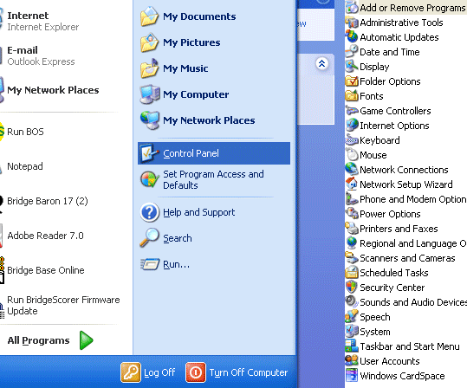Click the Date and Time clock icon
467x388 pixels.
[352, 51]
